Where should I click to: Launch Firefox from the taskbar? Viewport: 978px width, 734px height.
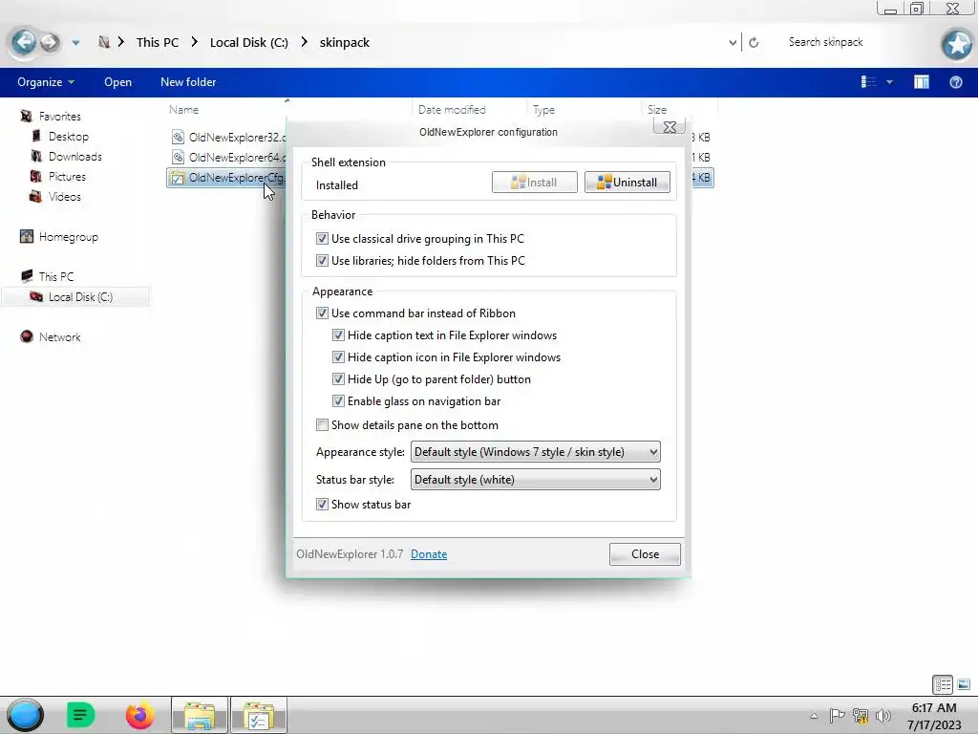pyautogui.click(x=139, y=715)
